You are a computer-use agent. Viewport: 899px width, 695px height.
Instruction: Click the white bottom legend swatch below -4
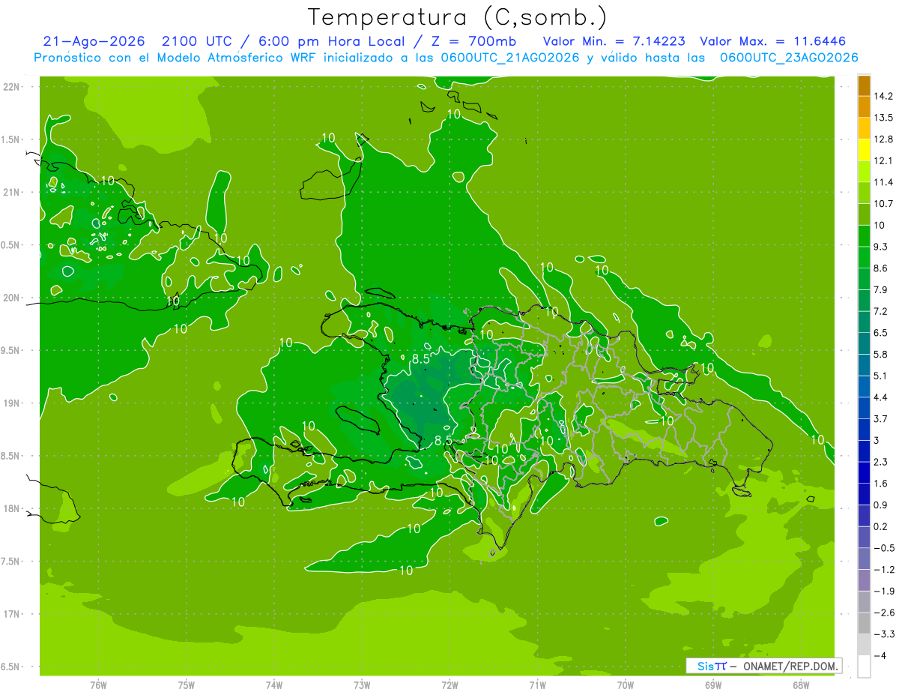click(x=864, y=666)
